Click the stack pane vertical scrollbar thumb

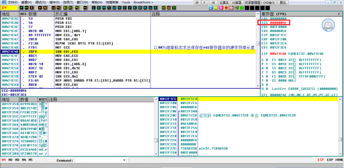click(x=340, y=139)
